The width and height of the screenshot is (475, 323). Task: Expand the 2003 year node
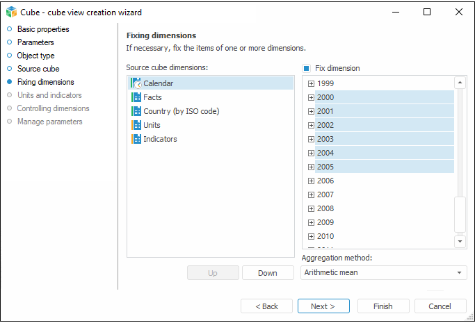tap(311, 139)
